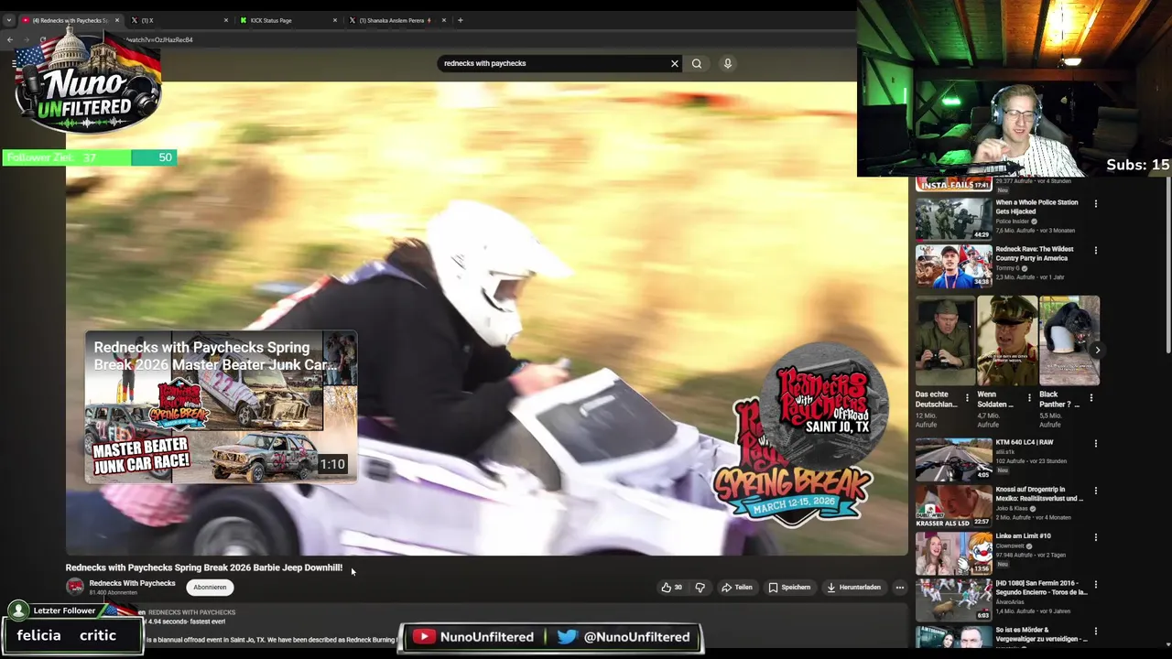Save video using Speichern button
The image size is (1172, 659).
click(x=789, y=588)
